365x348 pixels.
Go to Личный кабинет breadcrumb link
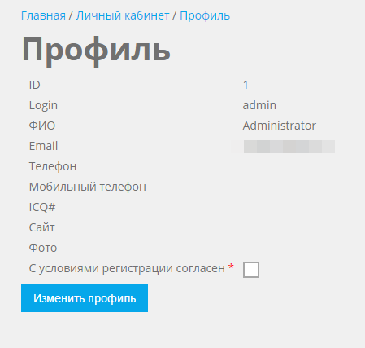pyautogui.click(x=123, y=15)
